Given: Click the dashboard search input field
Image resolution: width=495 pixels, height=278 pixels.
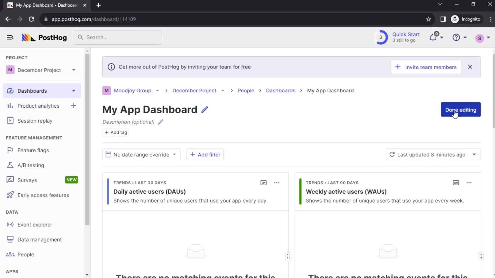Looking at the screenshot, I should [117, 37].
